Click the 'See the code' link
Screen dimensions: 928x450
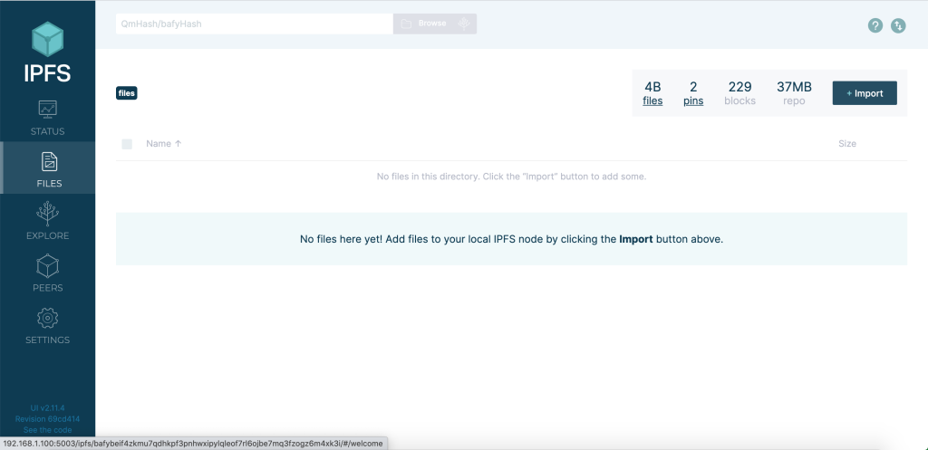click(47, 429)
